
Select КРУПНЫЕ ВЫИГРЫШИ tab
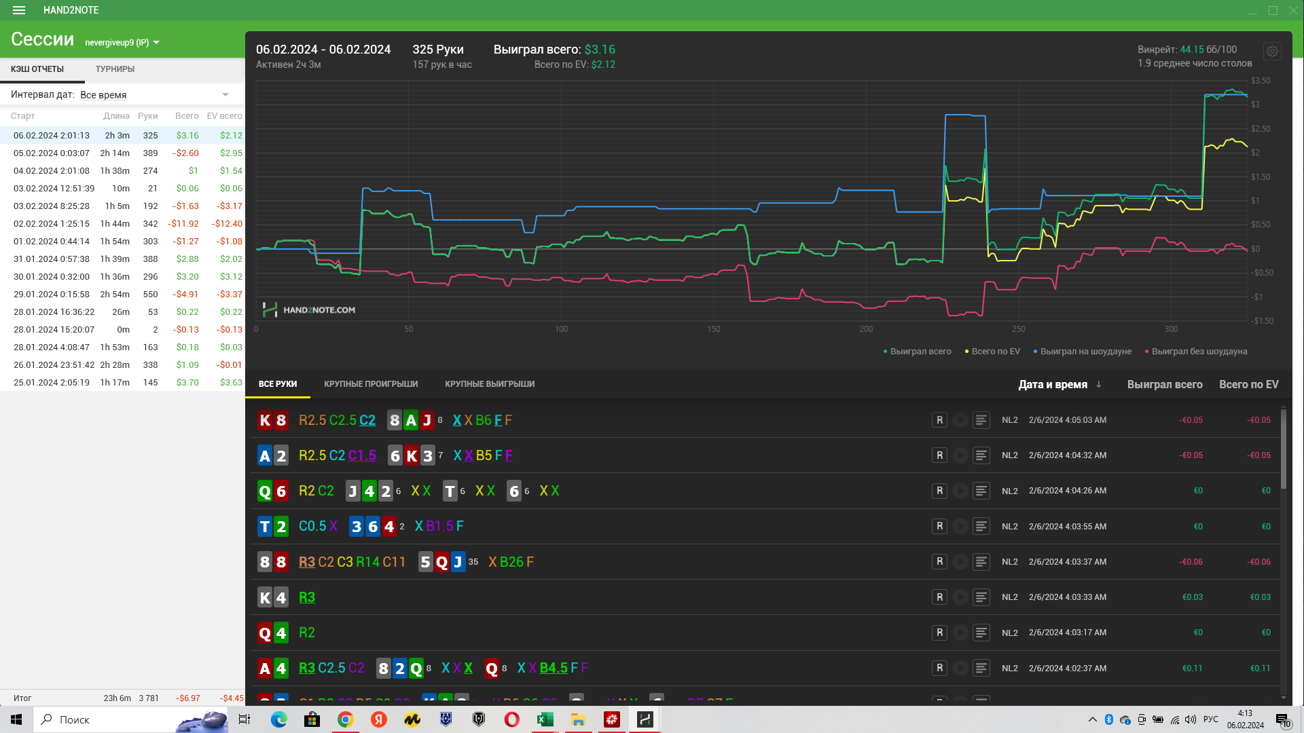pos(490,384)
